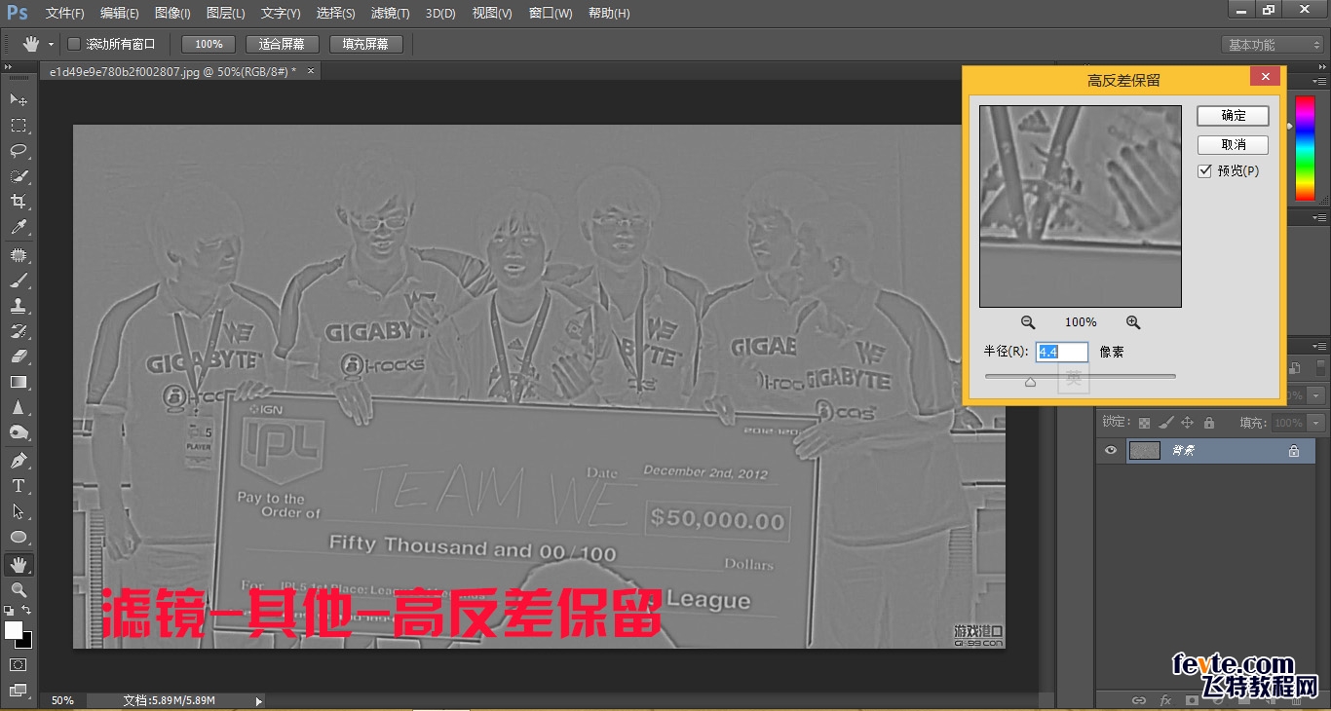1331x711 pixels.
Task: Click the Fill Screen button
Action: (x=366, y=44)
